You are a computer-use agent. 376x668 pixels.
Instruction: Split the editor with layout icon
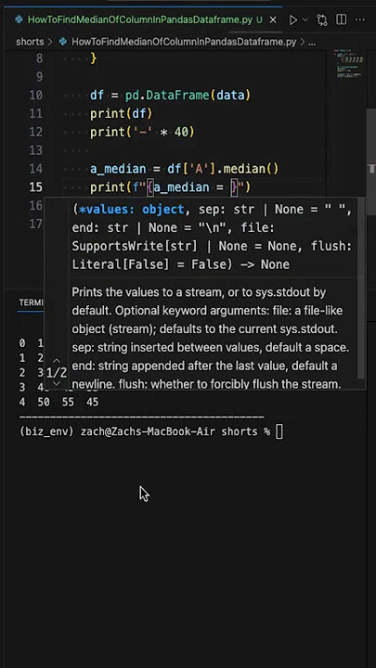[x=341, y=20]
